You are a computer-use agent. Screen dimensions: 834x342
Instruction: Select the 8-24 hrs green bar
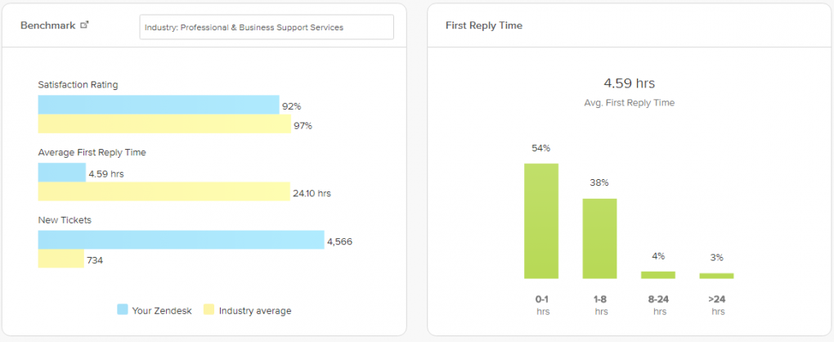point(658,275)
